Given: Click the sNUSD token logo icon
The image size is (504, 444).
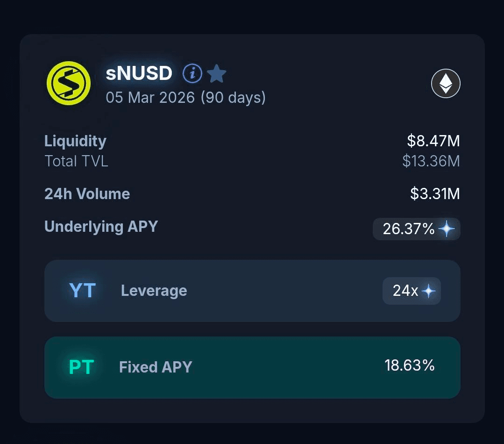Looking at the screenshot, I should click(x=69, y=83).
